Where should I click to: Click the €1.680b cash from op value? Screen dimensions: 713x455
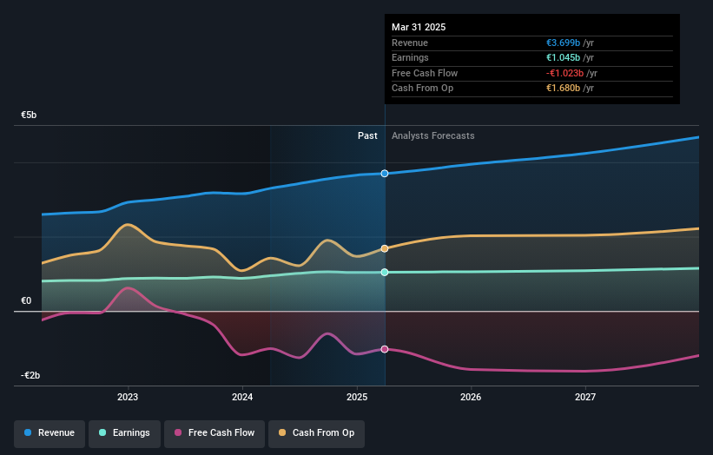point(563,89)
